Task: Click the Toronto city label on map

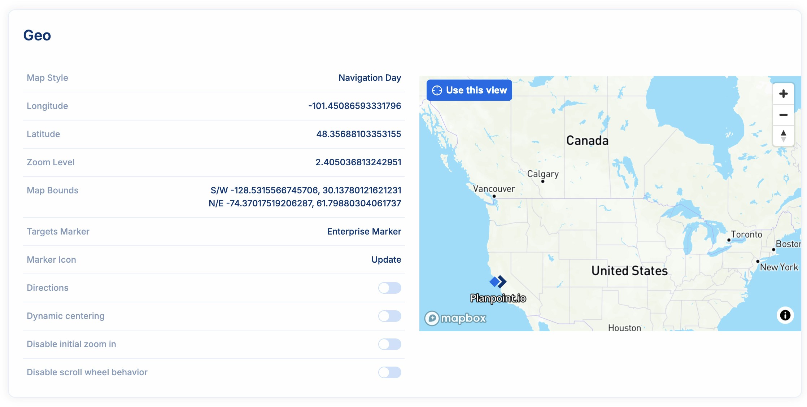Action: 746,235
